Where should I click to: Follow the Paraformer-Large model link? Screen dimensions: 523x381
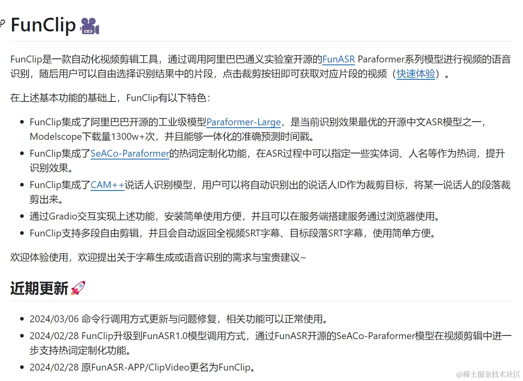243,122
